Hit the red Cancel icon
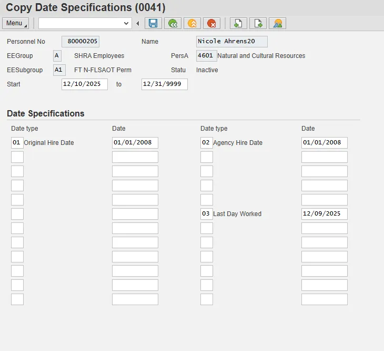 coord(211,23)
